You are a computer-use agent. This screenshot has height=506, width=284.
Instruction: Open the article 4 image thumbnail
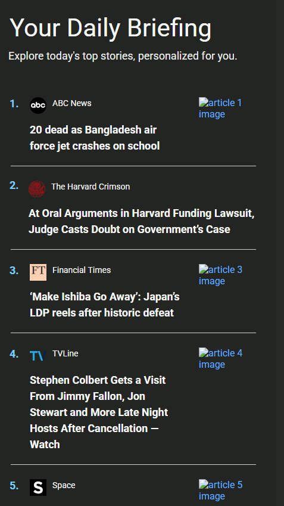pyautogui.click(x=220, y=359)
